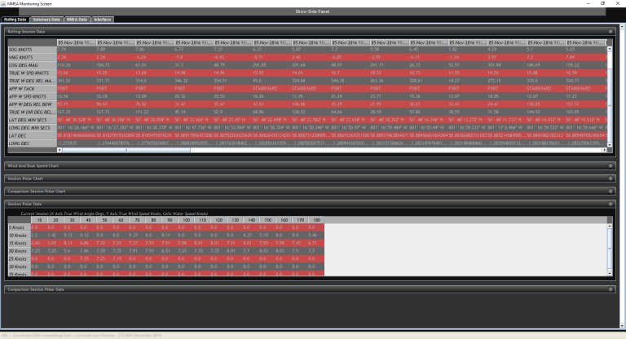The width and height of the screenshot is (626, 339).
Task: Click the polar data table scroll down arrow
Action: 610,274
